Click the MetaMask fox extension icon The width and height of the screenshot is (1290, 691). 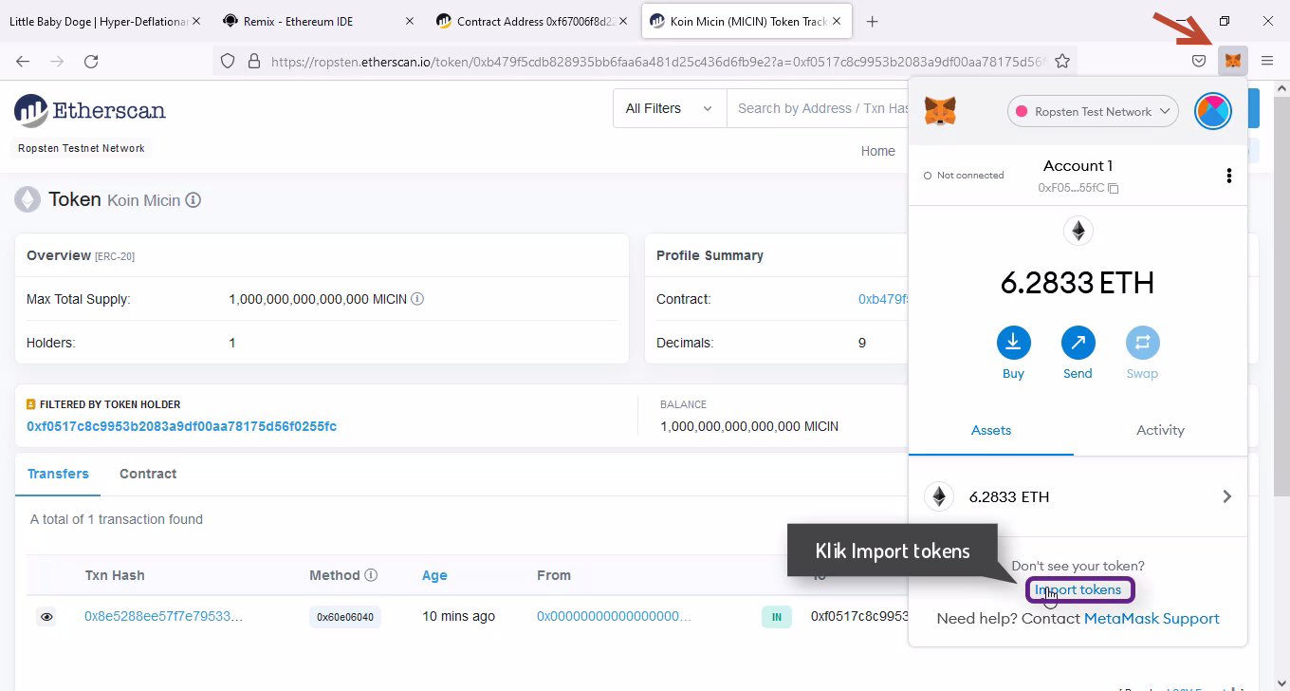click(1232, 61)
